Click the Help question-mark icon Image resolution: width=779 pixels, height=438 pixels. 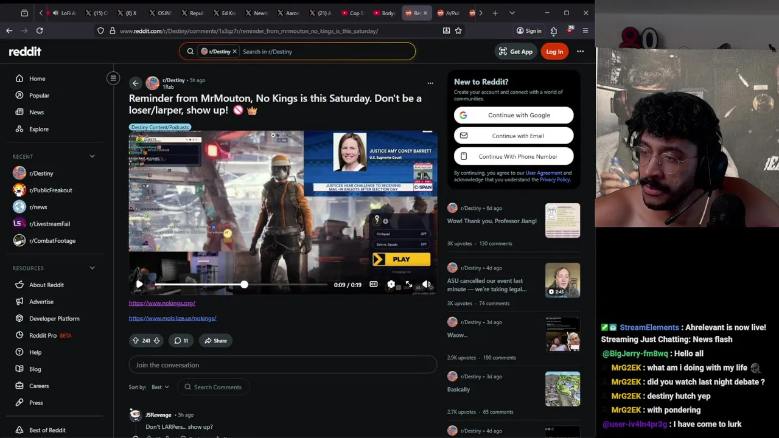pyautogui.click(x=19, y=352)
